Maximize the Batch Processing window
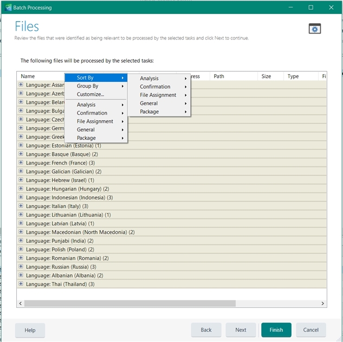343x342 pixels. pos(310,8)
